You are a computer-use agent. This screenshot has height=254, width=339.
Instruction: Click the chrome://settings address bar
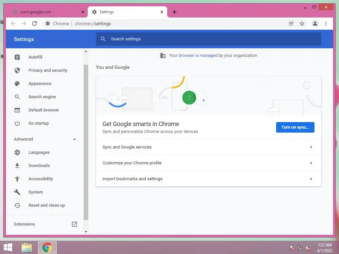point(164,23)
